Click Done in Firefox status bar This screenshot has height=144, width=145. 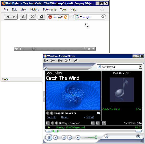(x=6, y=79)
